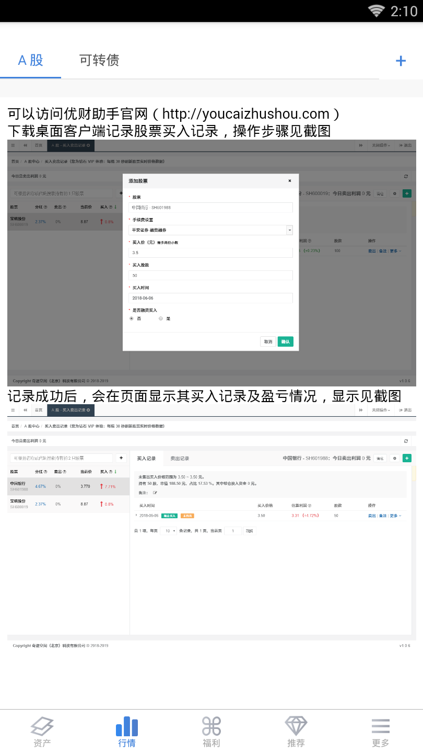Screen dimensions: 423x753
Task: Expand the 更多 dropdown in the 操作 column
Action: click(393, 516)
